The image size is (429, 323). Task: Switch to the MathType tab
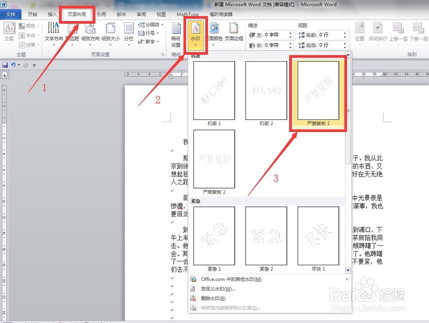187,14
